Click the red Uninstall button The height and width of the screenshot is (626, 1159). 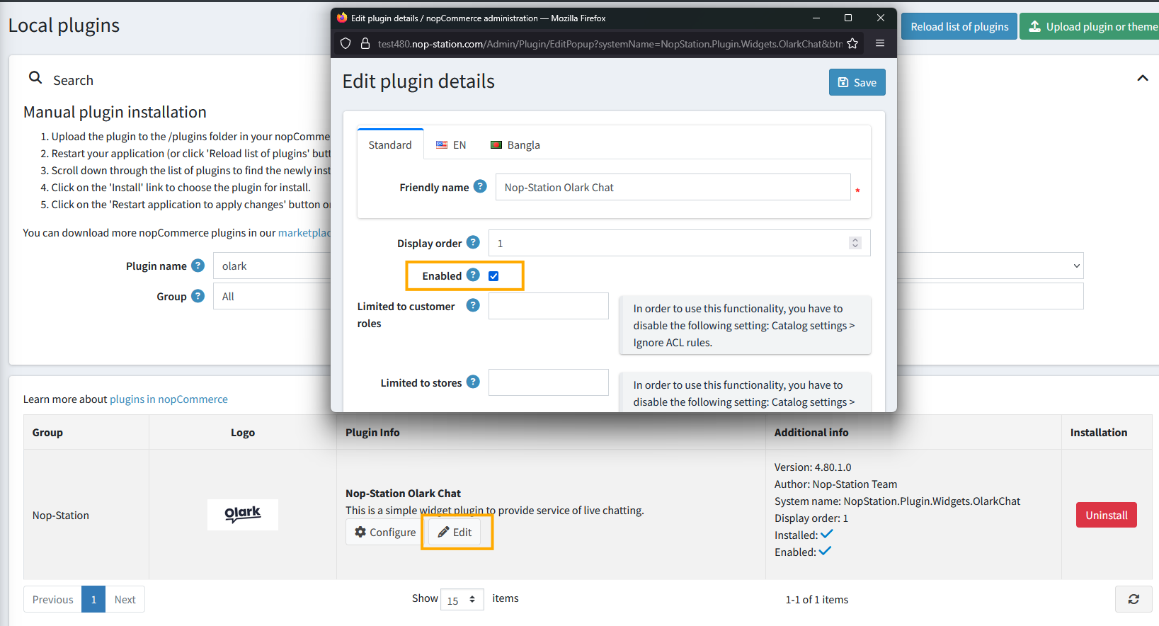click(x=1106, y=515)
